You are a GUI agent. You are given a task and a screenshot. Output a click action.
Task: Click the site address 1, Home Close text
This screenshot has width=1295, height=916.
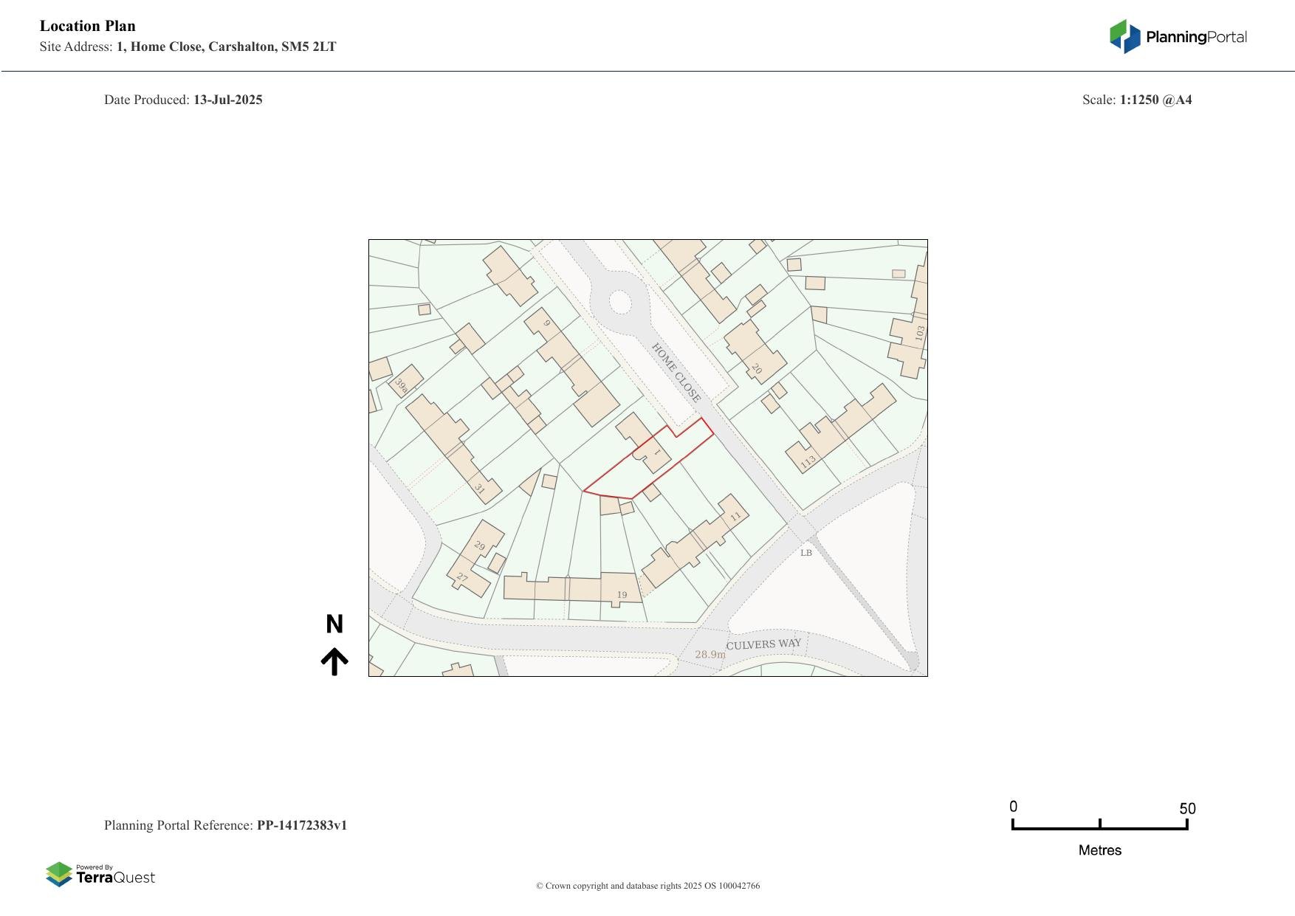[226, 47]
